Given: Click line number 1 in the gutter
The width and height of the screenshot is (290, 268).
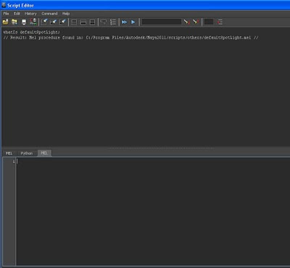Looking at the screenshot, I should click(14, 161).
